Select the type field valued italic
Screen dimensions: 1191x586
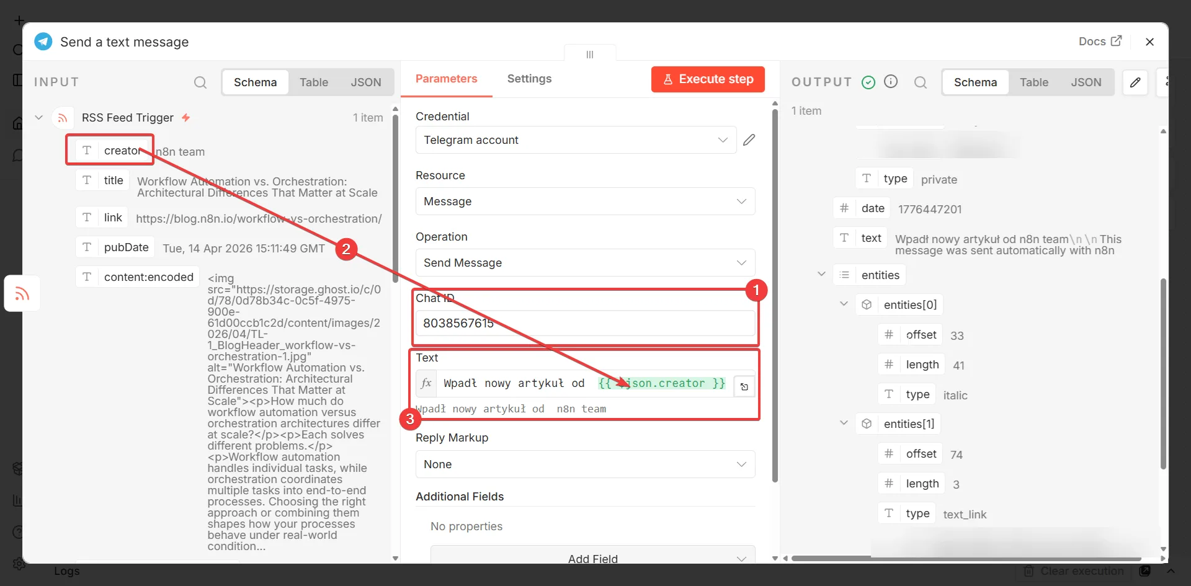click(907, 394)
